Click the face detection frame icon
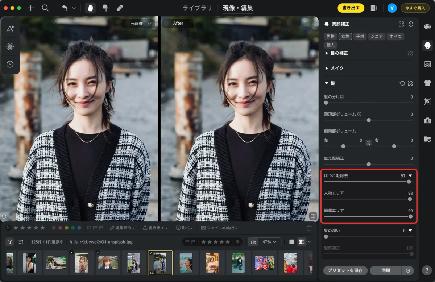Viewport: 435px width, 282px height. [401, 24]
